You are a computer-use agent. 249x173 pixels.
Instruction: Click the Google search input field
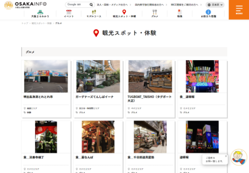coord(77,4)
